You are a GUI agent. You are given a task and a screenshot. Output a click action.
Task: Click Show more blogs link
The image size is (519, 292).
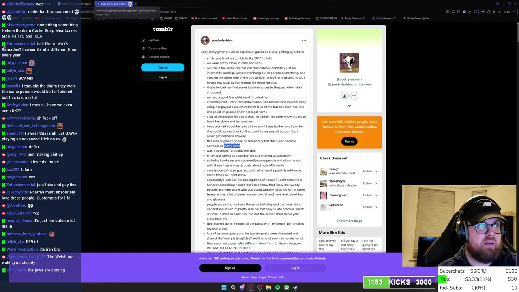pos(349,221)
